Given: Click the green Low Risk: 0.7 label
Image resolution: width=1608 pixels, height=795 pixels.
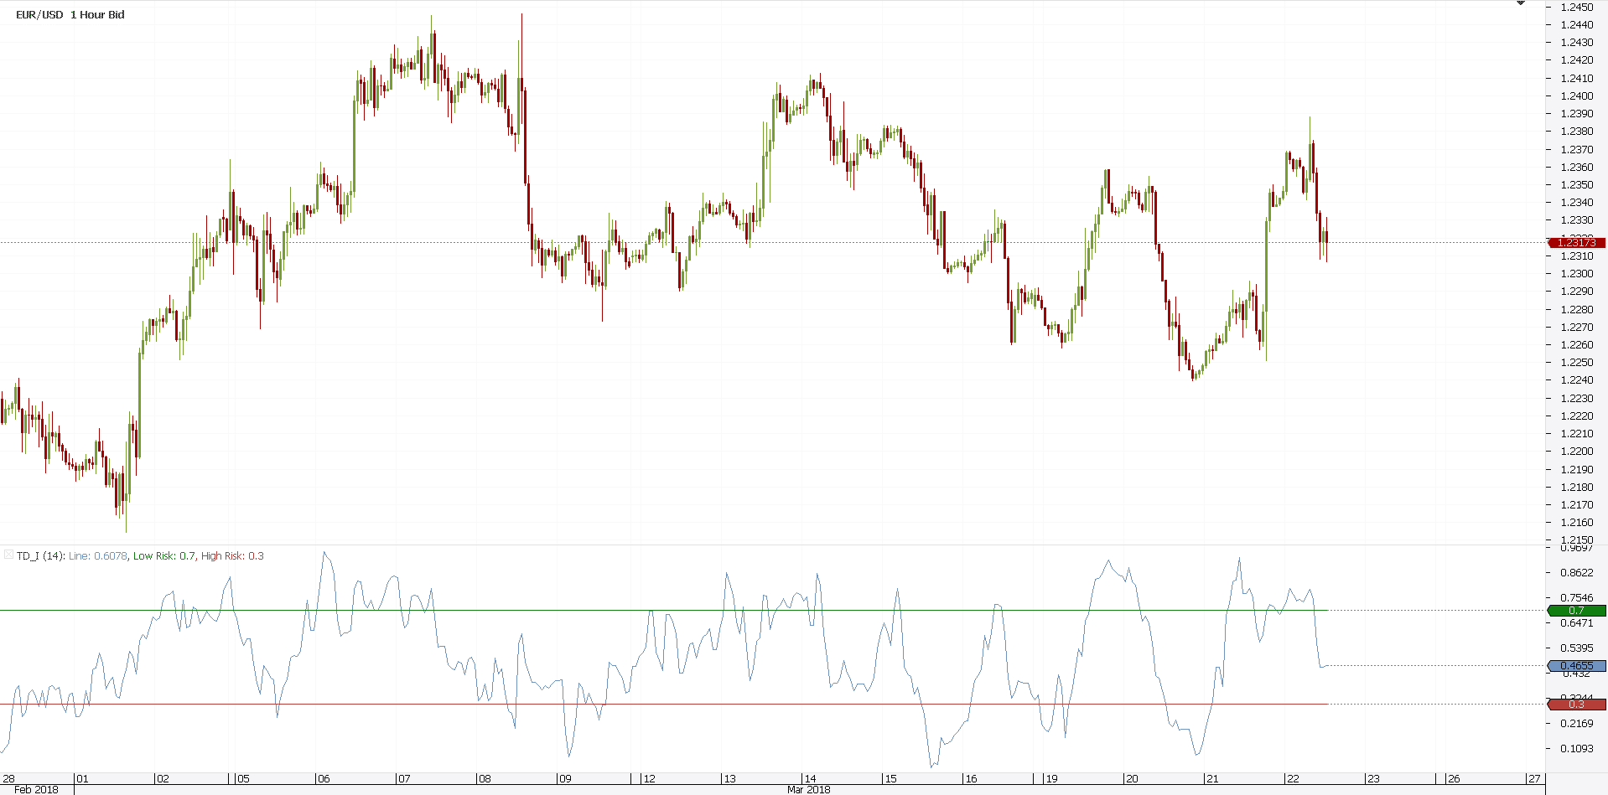Looking at the screenshot, I should coord(164,555).
